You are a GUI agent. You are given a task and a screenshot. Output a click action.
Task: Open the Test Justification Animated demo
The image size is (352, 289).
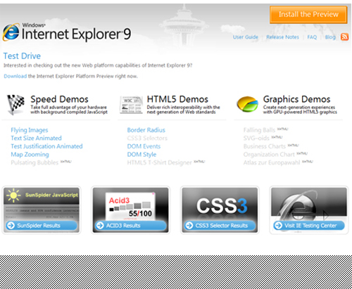coord(46,146)
